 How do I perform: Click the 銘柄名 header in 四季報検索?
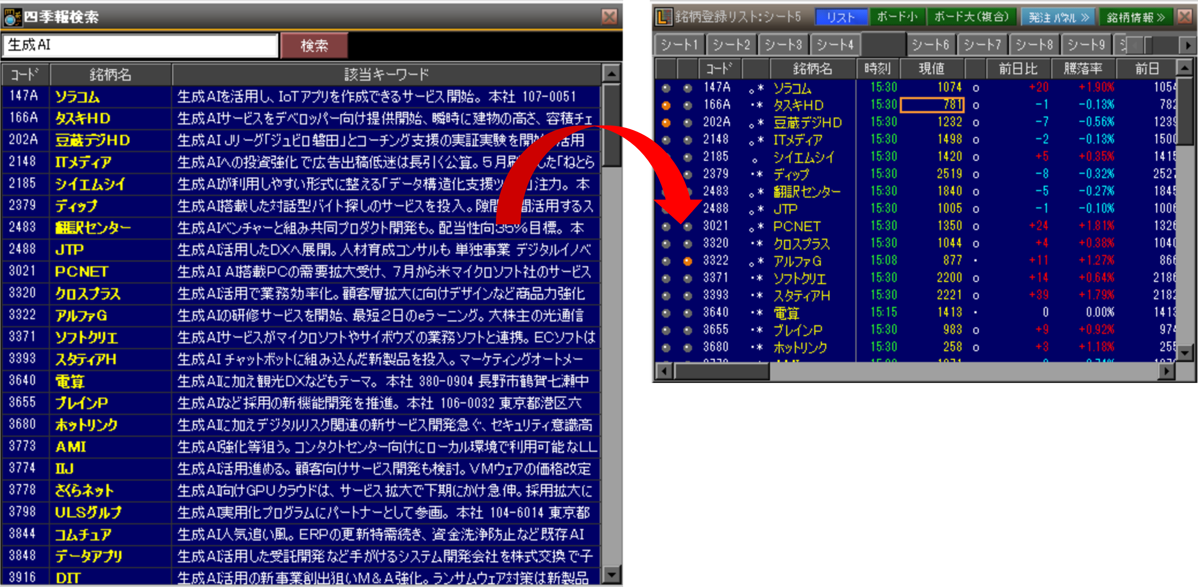111,74
